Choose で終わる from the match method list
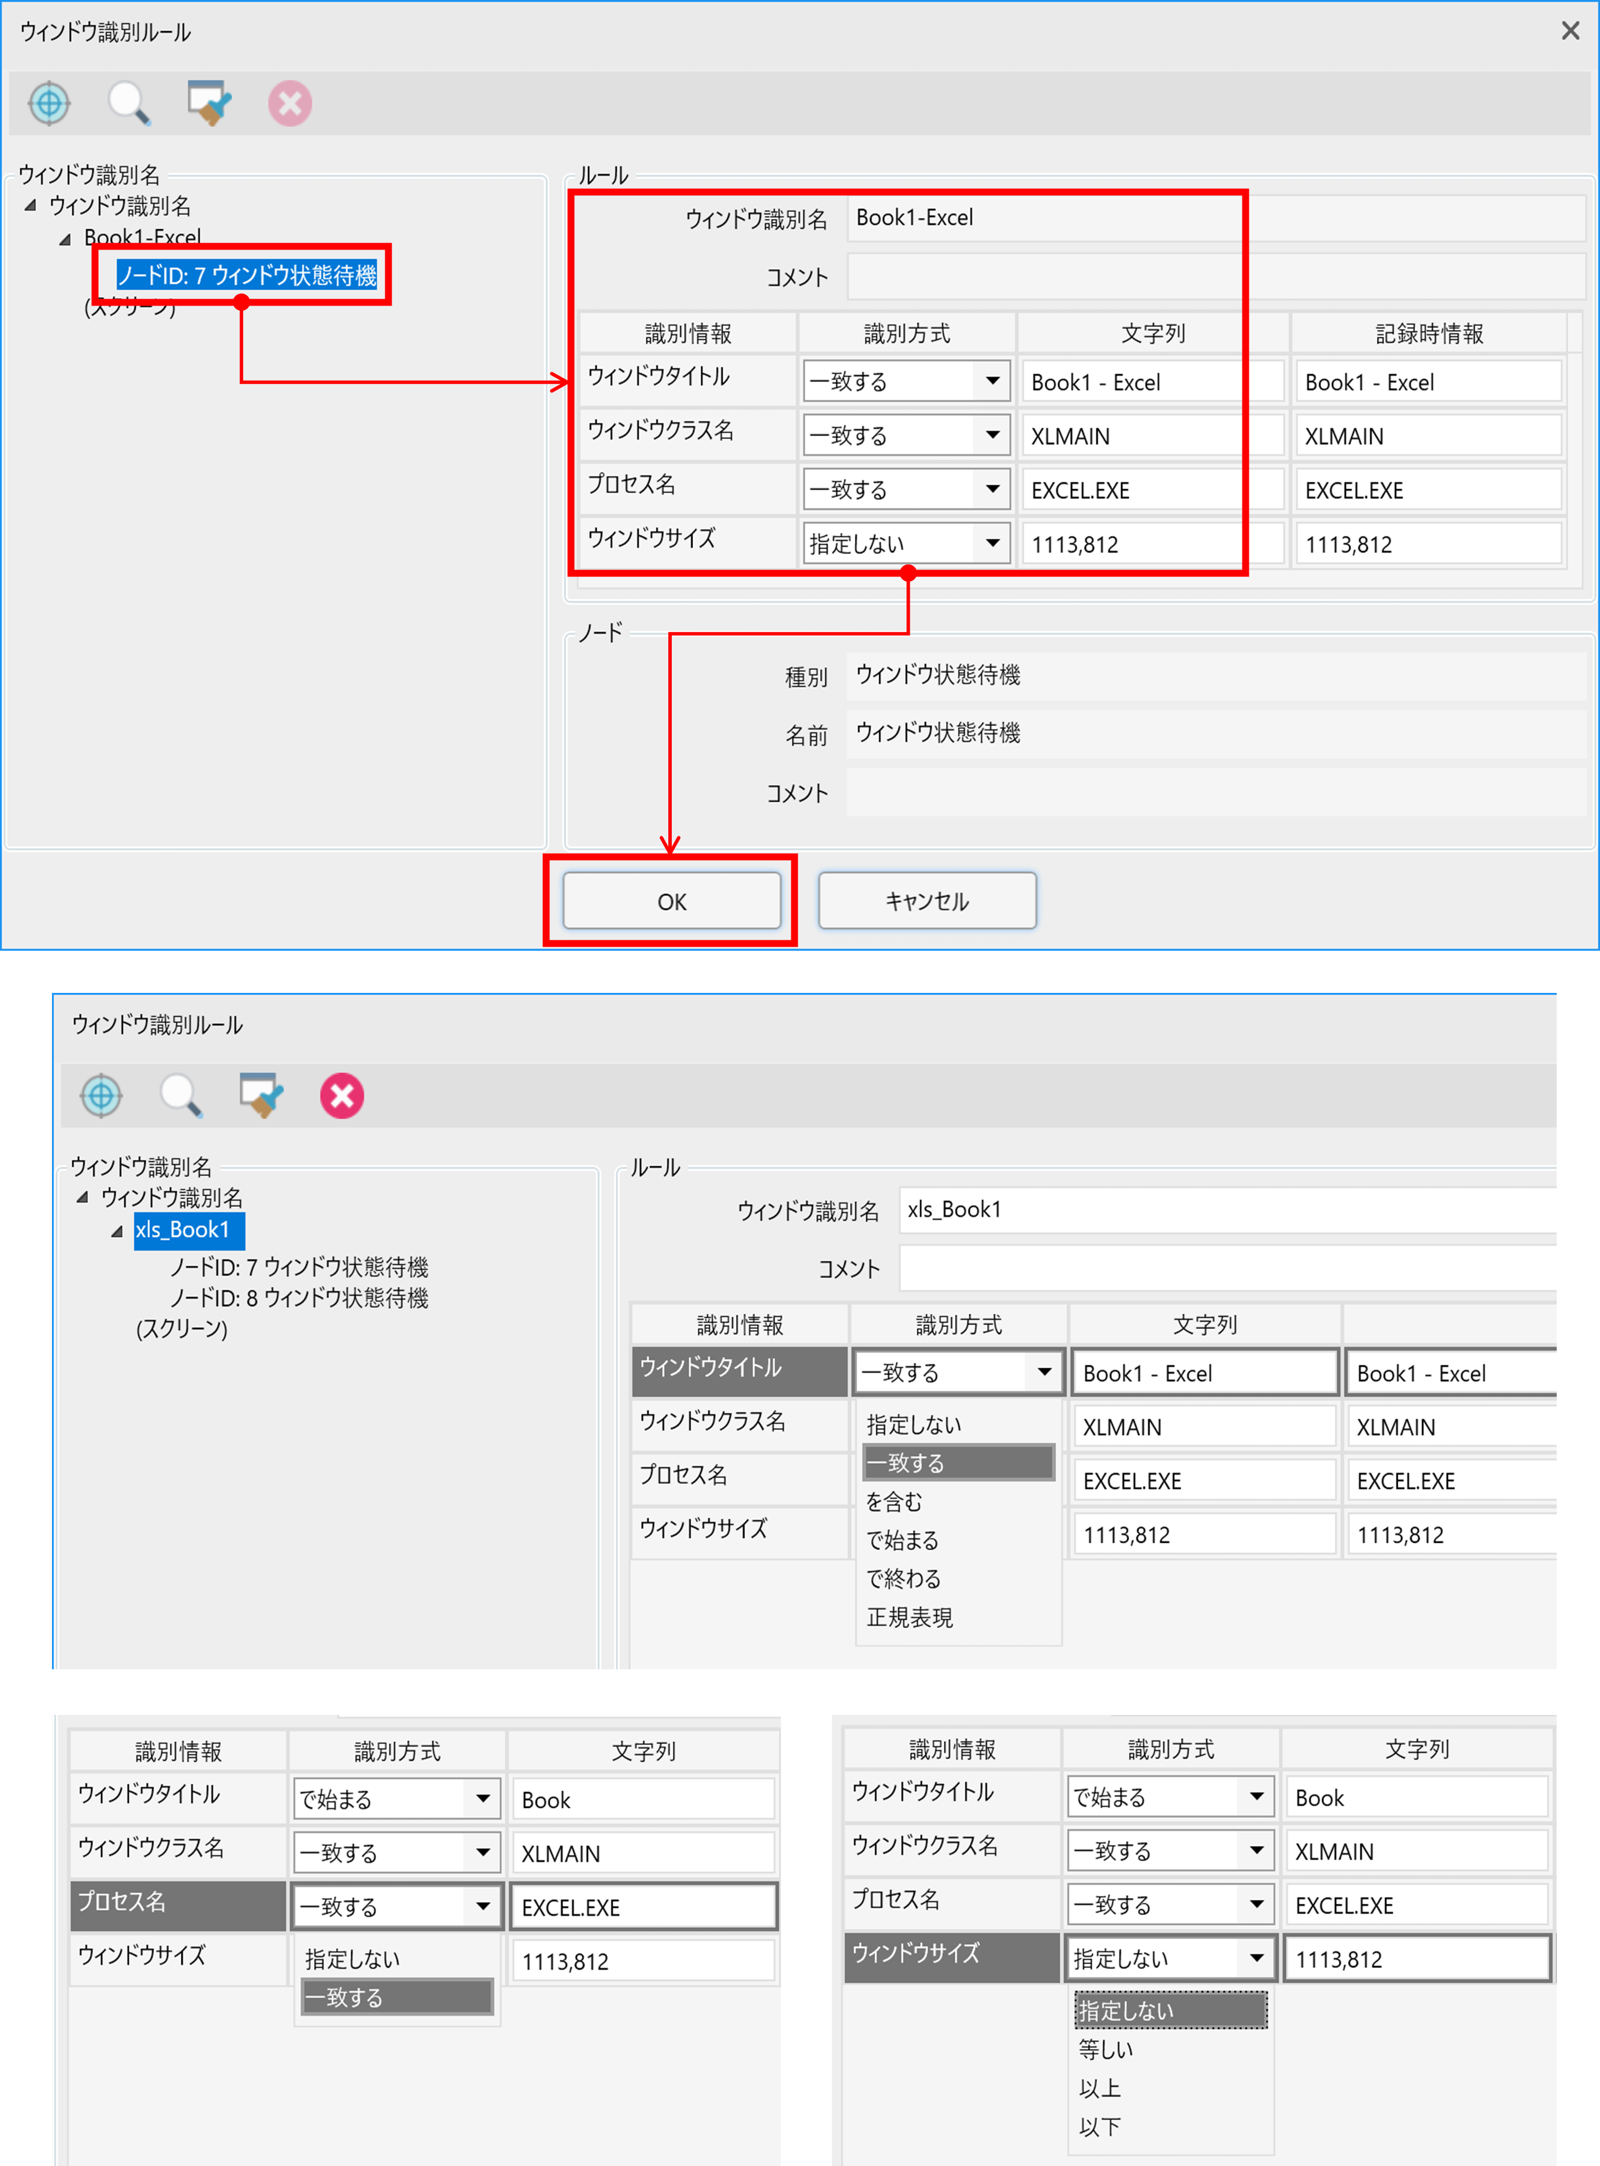The height and width of the screenshot is (2166, 1600). (x=903, y=1579)
